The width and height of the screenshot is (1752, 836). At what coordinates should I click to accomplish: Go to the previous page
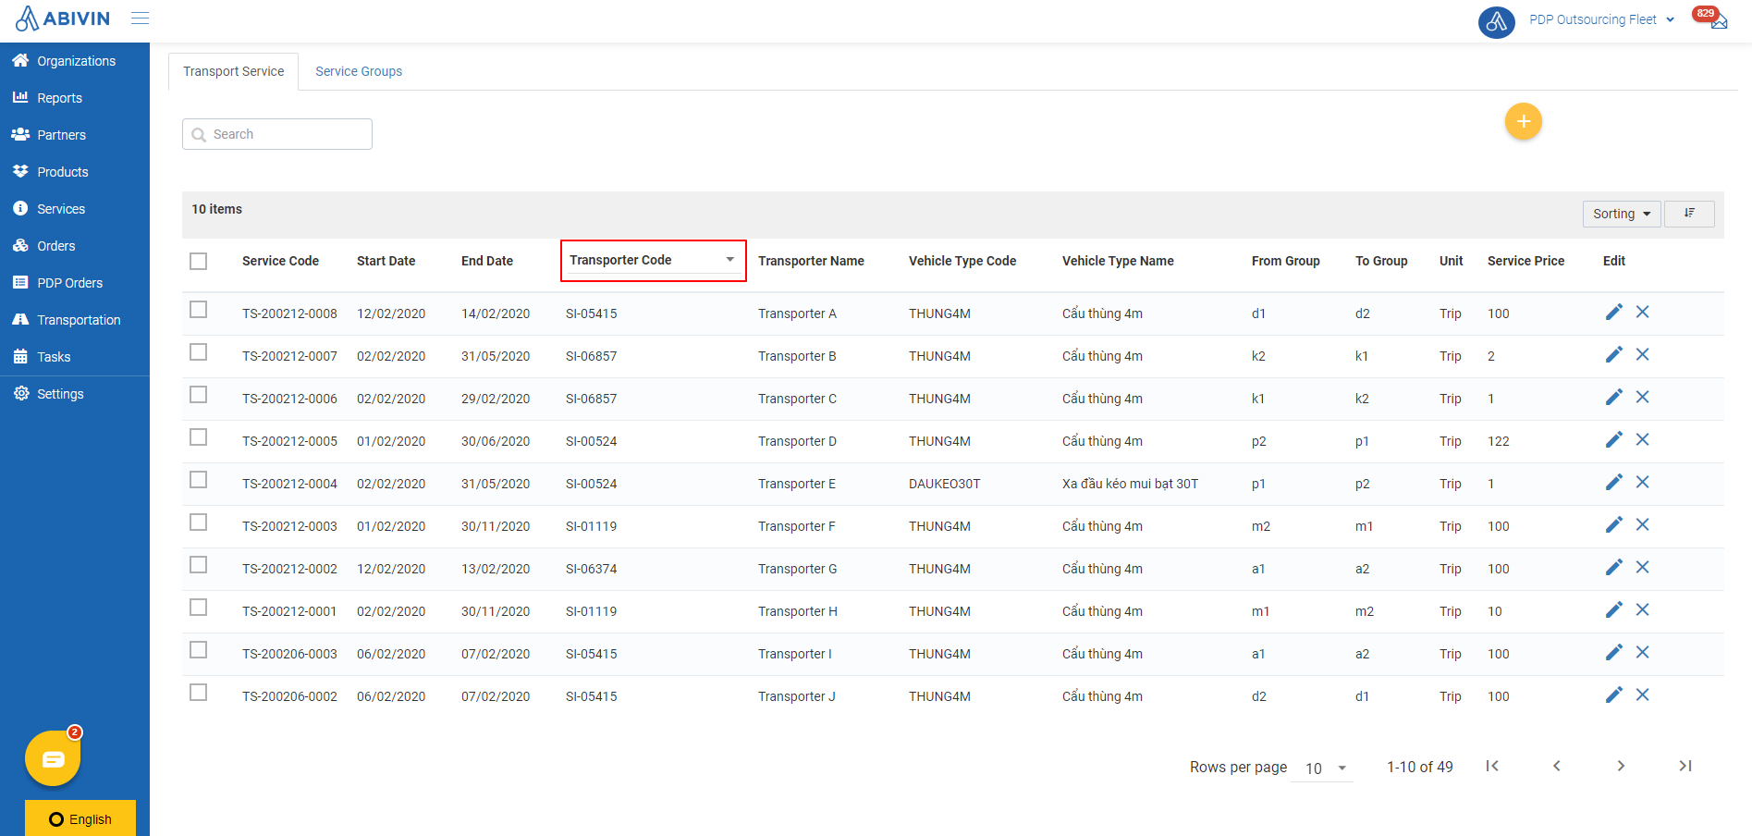(x=1557, y=766)
